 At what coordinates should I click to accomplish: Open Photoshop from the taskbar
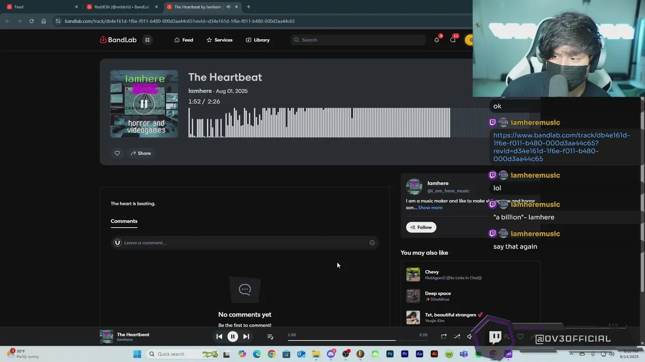pyautogui.click(x=390, y=354)
